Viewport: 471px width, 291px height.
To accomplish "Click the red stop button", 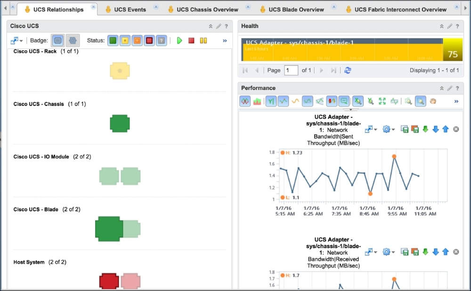I will click(x=191, y=40).
